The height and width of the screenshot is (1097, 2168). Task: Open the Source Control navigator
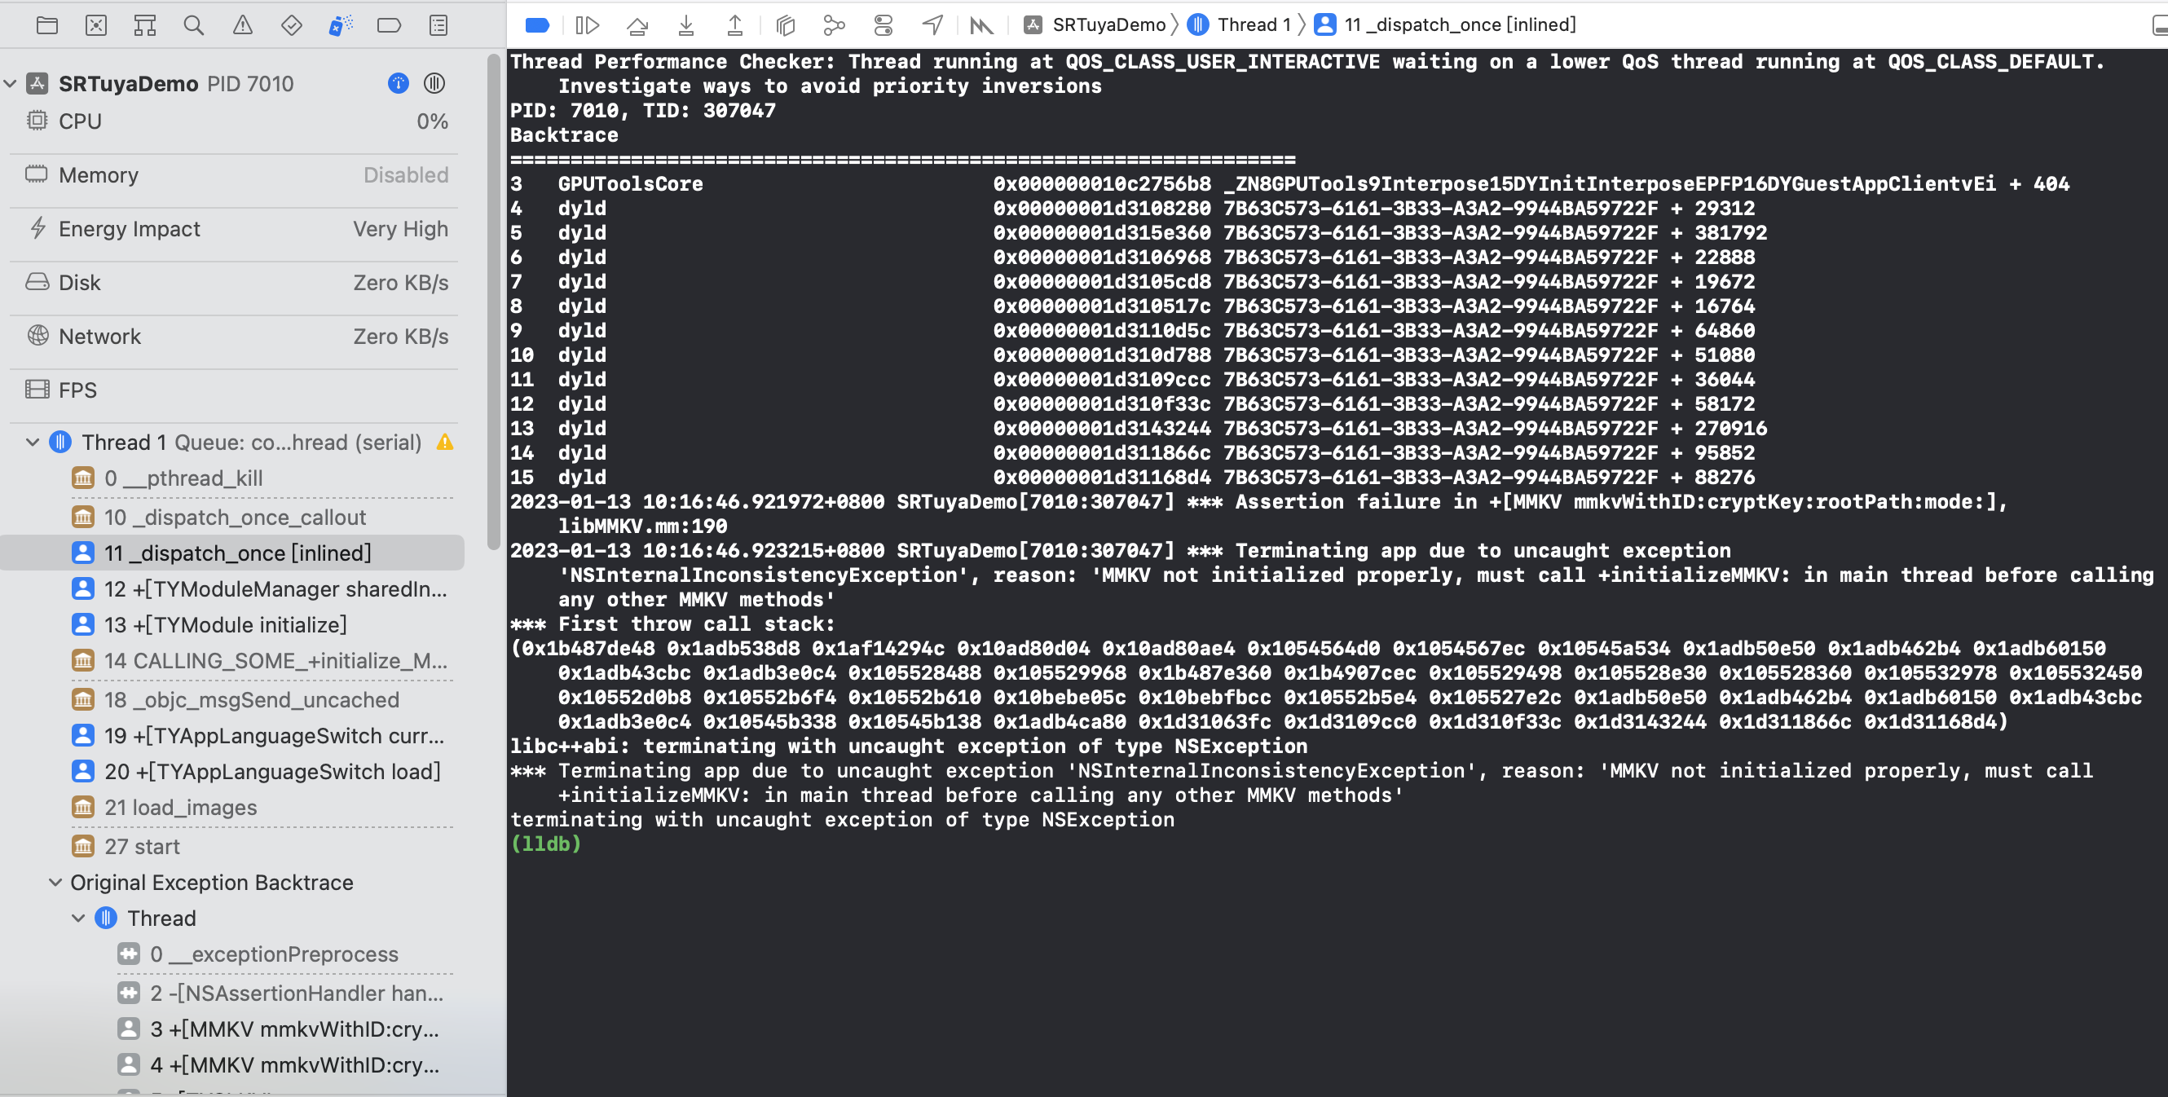click(96, 25)
